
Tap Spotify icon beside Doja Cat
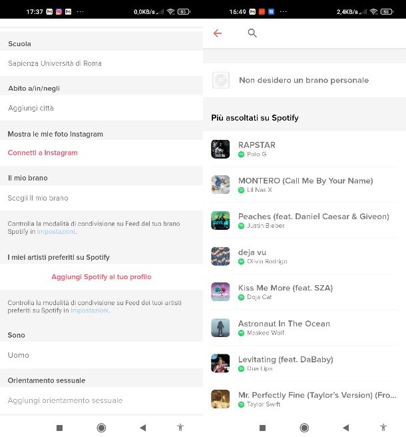241,297
